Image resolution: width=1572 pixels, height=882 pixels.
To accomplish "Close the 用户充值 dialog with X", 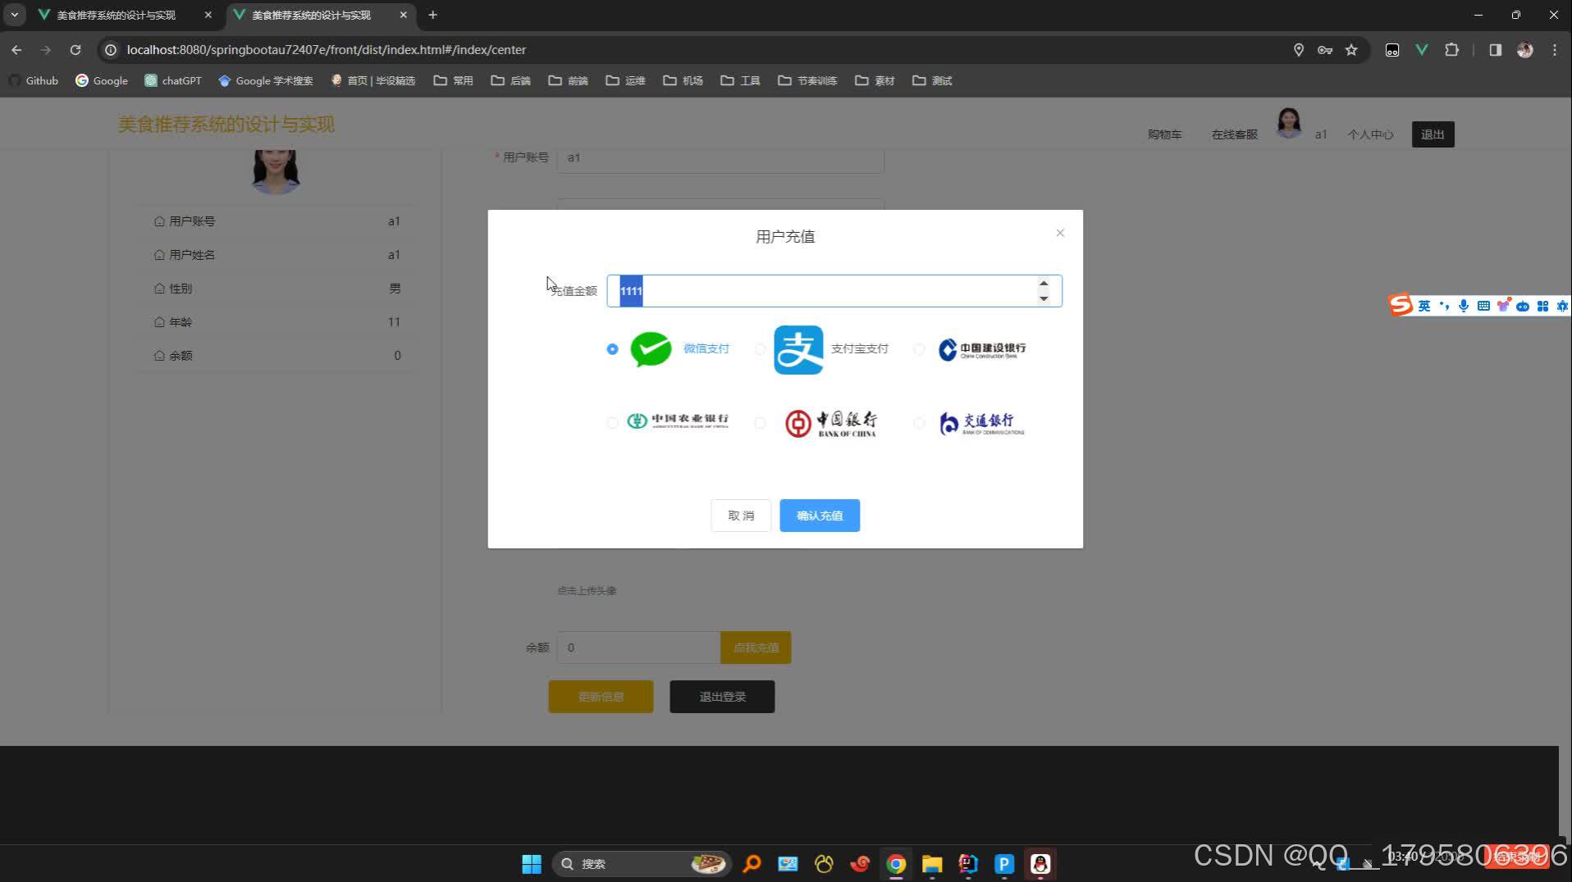I will [1060, 233].
